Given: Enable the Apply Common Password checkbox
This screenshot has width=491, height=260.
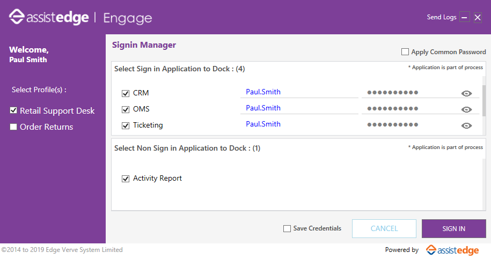Looking at the screenshot, I should (405, 51).
